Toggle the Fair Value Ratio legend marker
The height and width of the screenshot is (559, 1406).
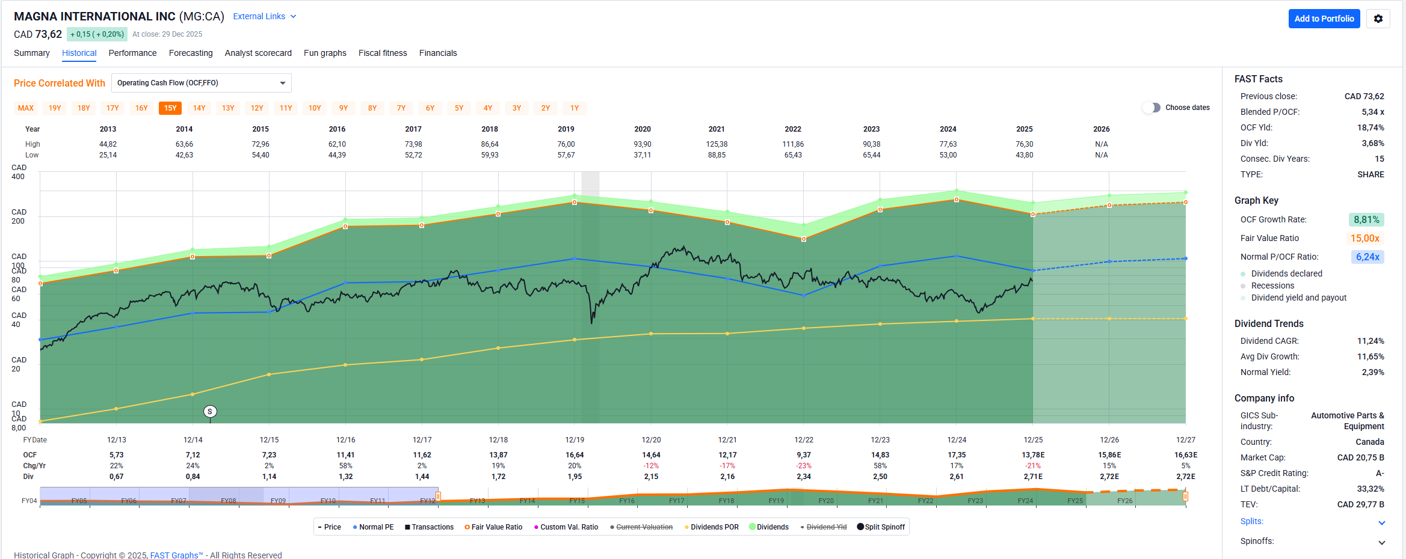tap(467, 527)
